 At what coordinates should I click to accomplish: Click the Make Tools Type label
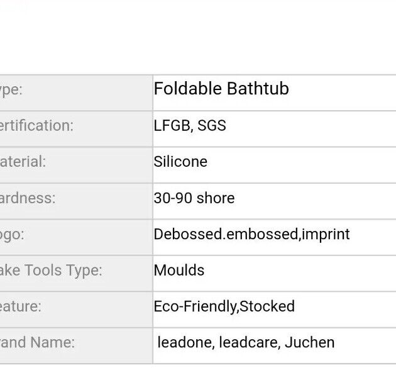coord(51,270)
